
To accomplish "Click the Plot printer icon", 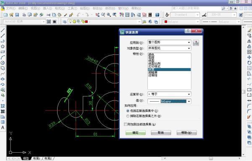I will coord(24,15).
